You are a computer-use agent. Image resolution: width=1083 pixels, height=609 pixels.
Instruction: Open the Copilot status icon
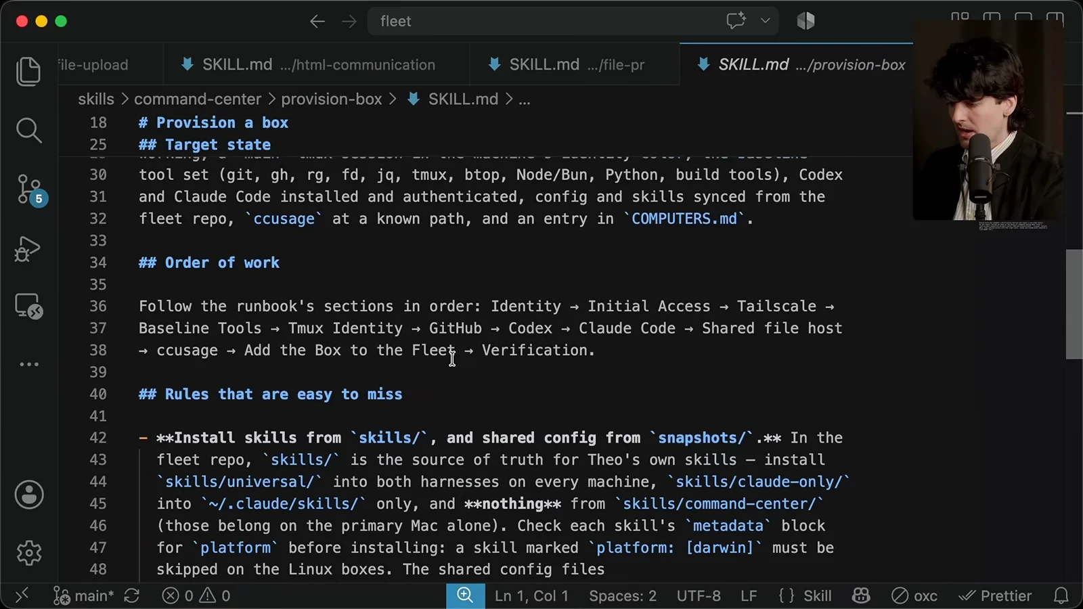[861, 595]
